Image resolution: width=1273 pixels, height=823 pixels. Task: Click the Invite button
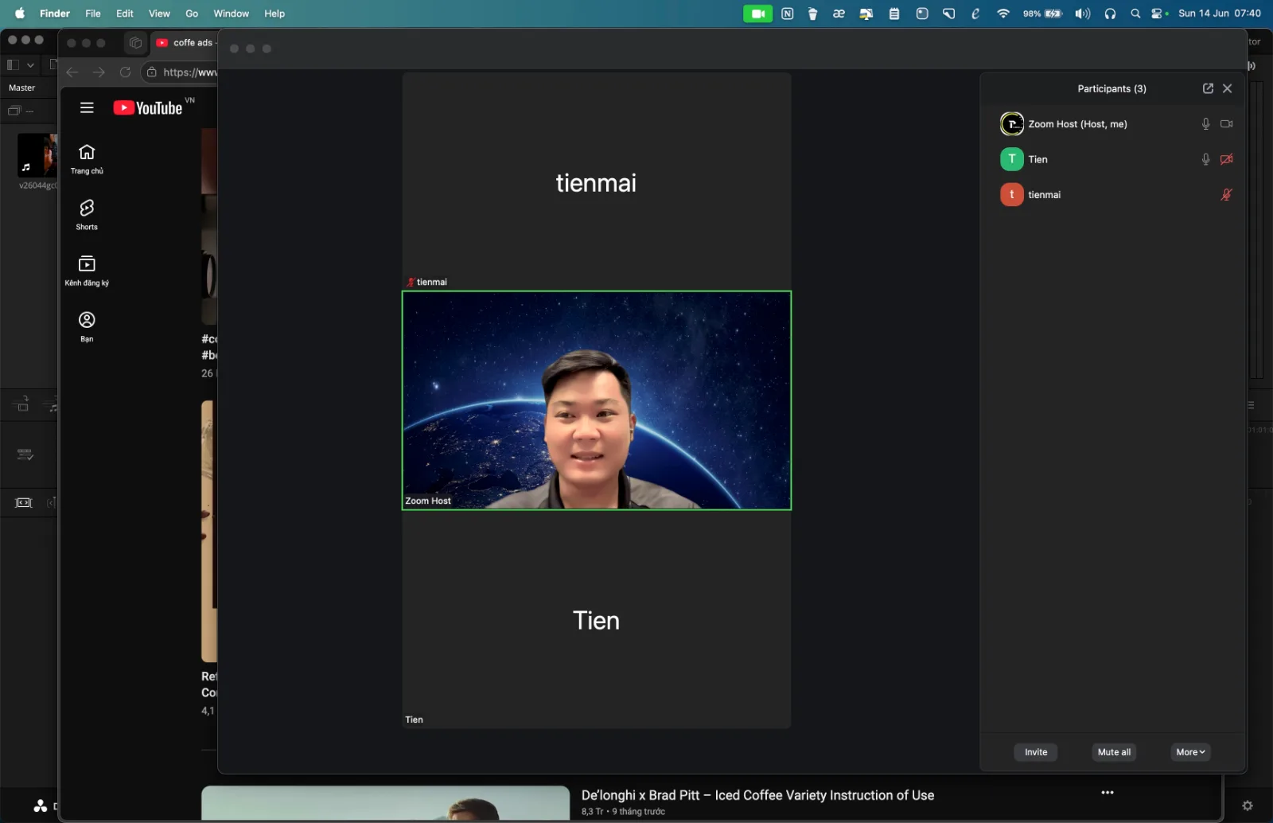[1036, 752]
